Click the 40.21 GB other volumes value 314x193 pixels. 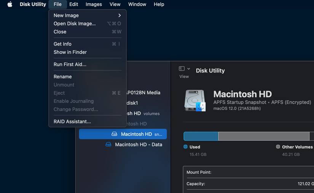[x=291, y=154]
